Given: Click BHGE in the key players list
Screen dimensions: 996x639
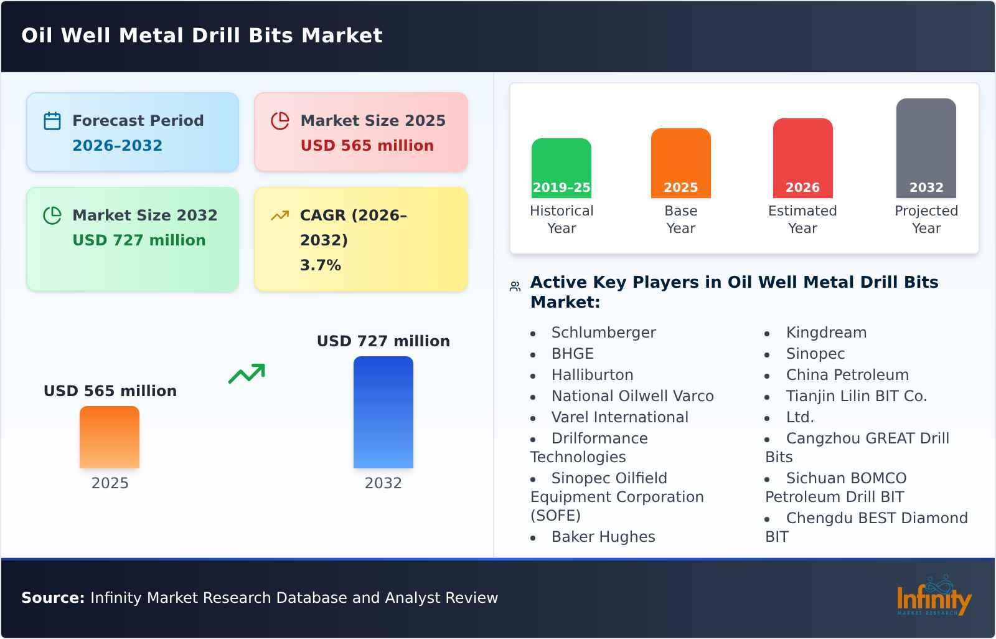Looking at the screenshot, I should click(573, 354).
